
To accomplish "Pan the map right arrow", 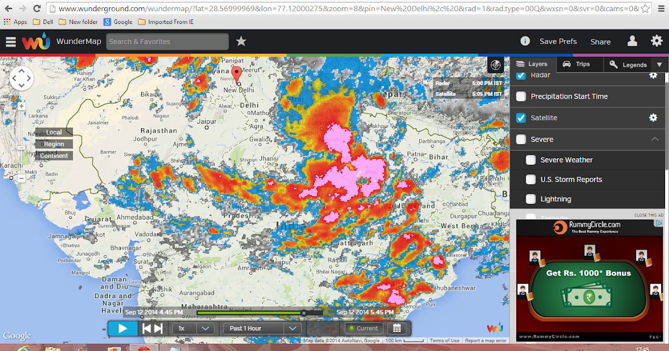I will pos(30,79).
